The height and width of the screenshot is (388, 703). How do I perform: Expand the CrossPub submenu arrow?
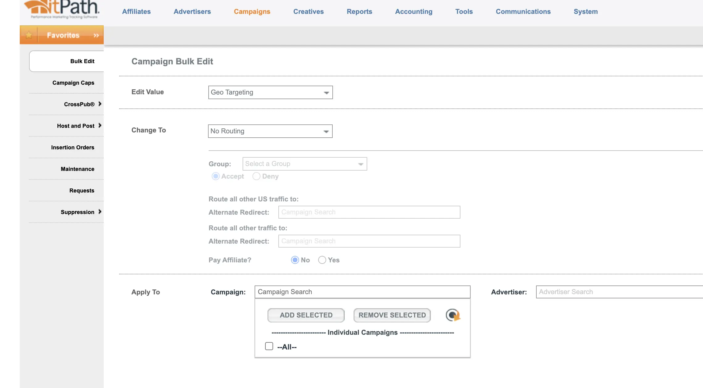[100, 104]
